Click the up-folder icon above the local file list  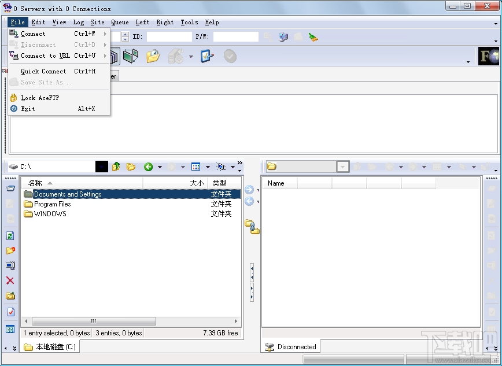[115, 167]
